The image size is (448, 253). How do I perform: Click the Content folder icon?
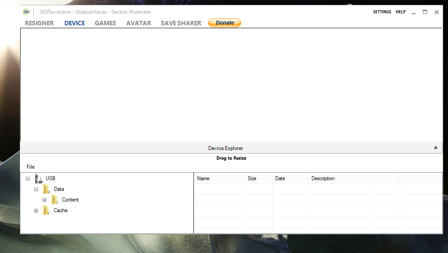[55, 200]
